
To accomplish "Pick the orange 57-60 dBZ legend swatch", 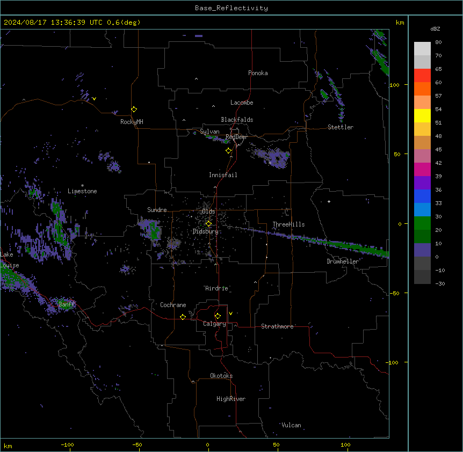I will click(422, 89).
